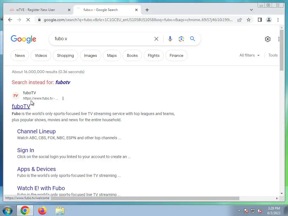Click the vertical scrollbar thumb
This screenshot has height=216, width=288.
click(x=282, y=50)
